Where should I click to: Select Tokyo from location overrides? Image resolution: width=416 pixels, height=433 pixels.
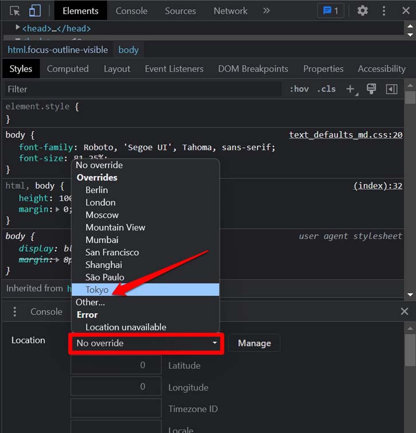[146, 290]
